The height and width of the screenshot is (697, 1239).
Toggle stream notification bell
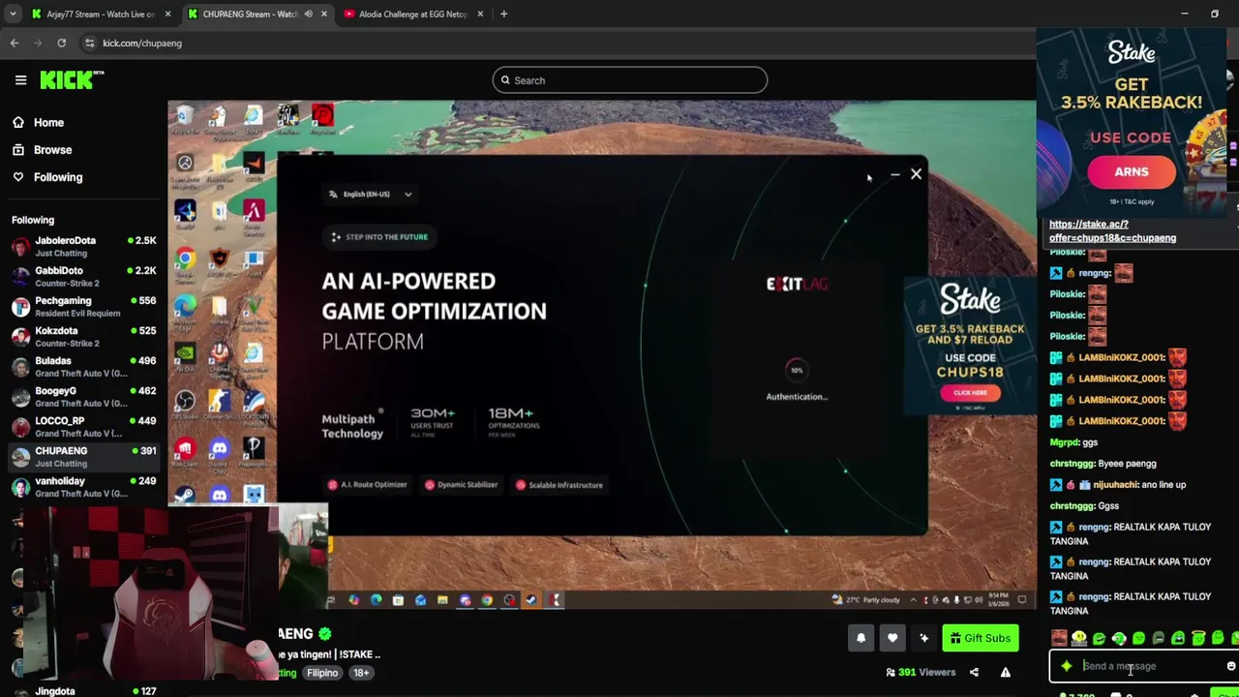click(861, 638)
